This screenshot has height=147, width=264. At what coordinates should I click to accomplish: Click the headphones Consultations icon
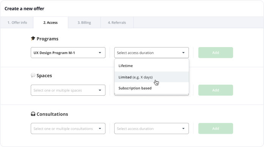[33, 114]
